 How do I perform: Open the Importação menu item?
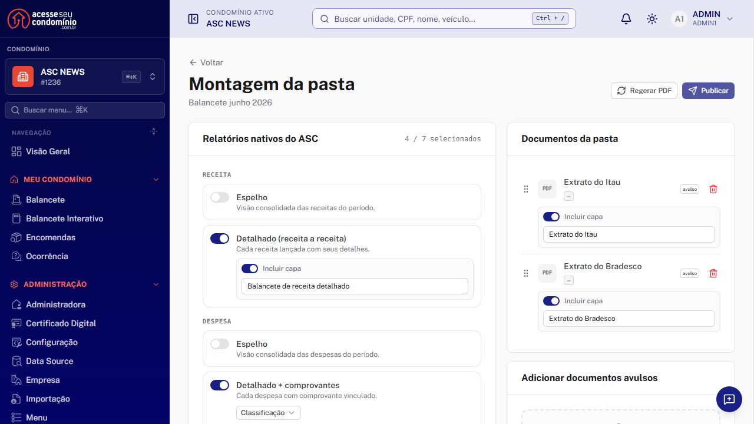click(x=85, y=399)
